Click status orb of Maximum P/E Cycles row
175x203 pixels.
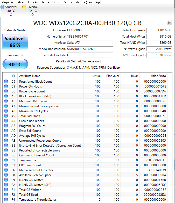(6, 111)
